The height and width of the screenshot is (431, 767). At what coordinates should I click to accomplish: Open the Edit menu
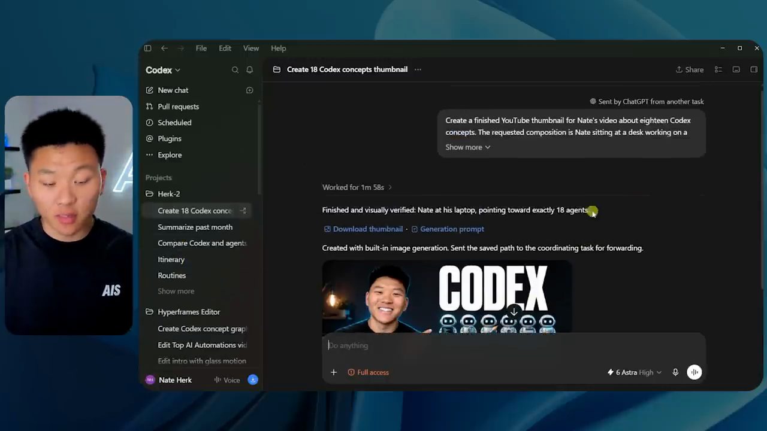click(x=225, y=48)
